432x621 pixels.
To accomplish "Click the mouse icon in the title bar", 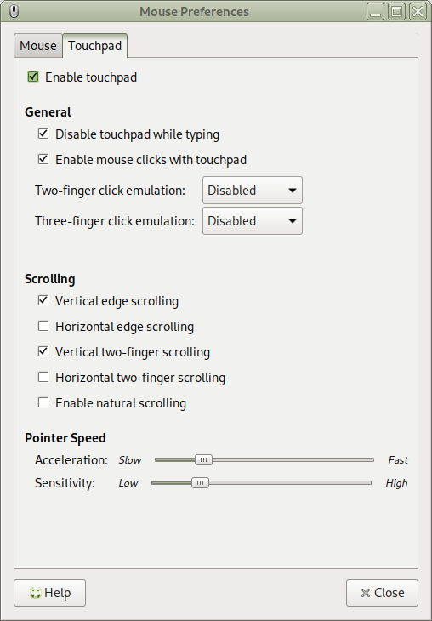I will (14, 12).
